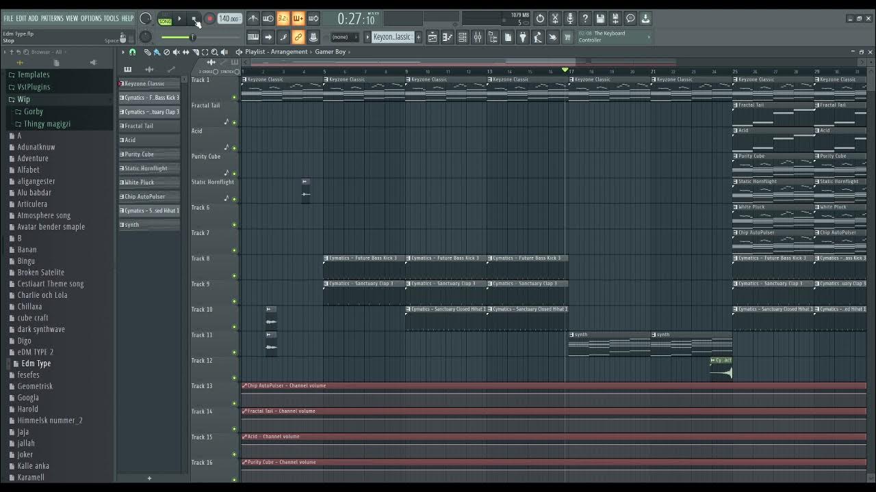
Task: Click the Play transport button
Action: (x=179, y=19)
